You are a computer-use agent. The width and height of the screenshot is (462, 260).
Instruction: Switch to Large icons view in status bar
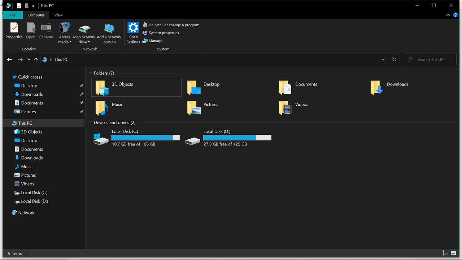[453, 253]
